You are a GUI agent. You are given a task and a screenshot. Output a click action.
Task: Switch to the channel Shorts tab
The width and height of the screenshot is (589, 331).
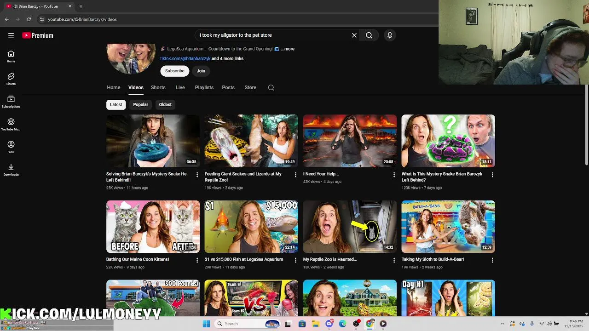[158, 87]
